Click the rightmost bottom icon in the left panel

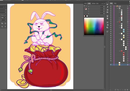tap(5, 27)
